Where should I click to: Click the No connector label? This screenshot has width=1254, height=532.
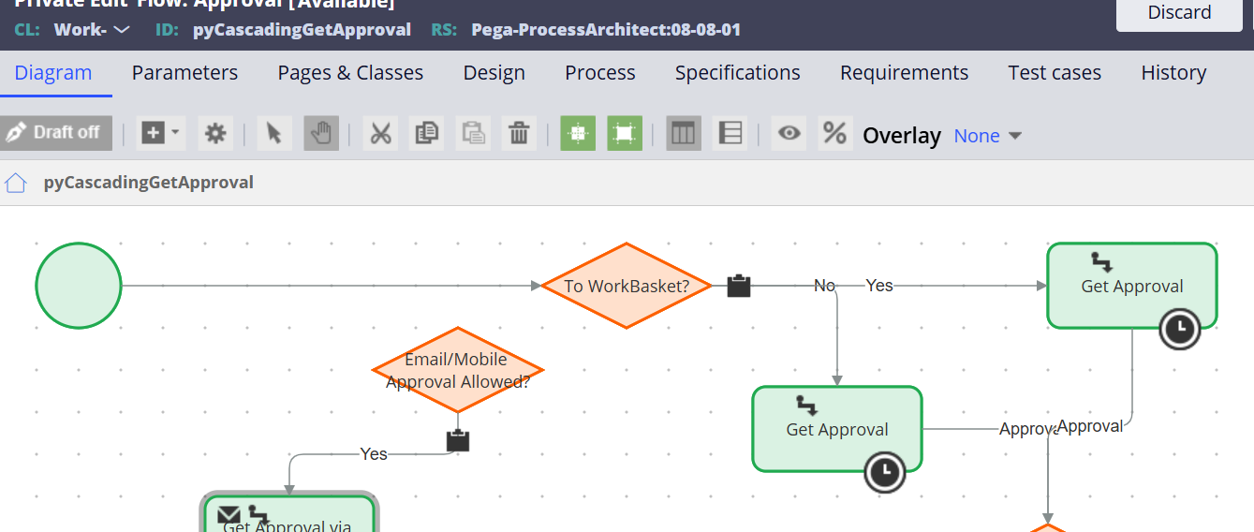click(x=824, y=286)
